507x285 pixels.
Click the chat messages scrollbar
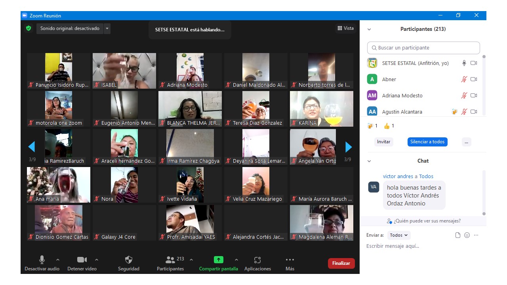click(484, 193)
